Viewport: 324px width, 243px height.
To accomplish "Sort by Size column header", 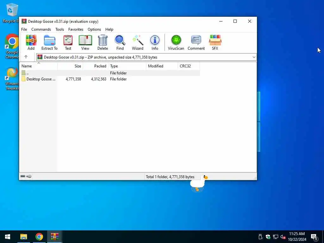I will point(70,66).
